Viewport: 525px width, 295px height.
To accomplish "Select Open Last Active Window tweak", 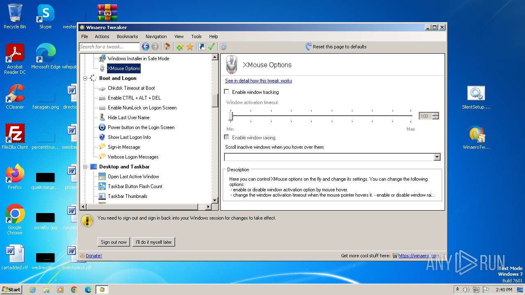I will 133,177.
